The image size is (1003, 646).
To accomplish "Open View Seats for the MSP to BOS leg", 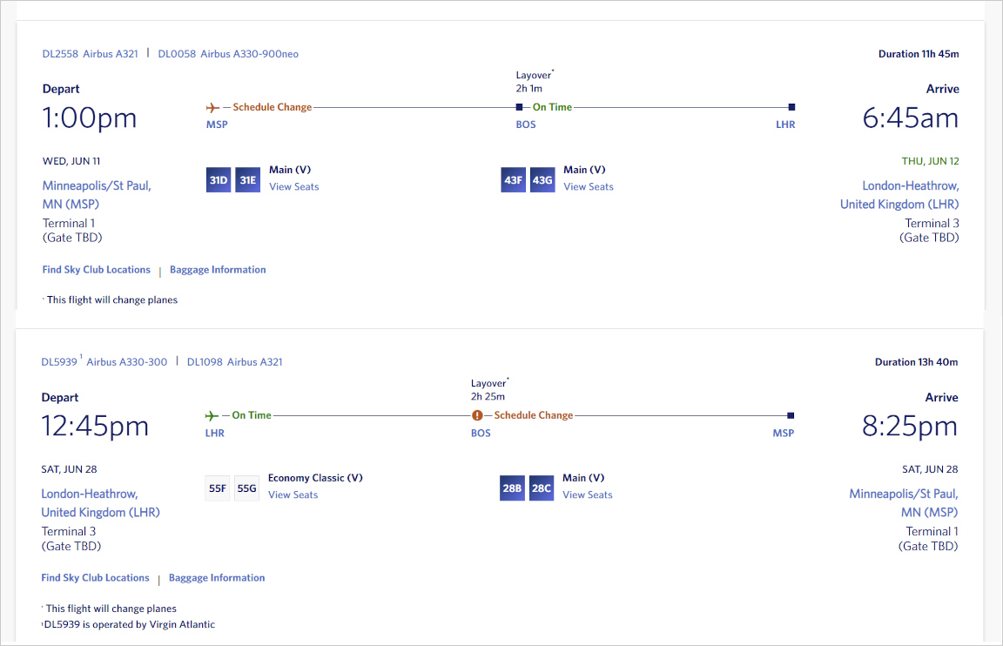I will click(x=293, y=186).
